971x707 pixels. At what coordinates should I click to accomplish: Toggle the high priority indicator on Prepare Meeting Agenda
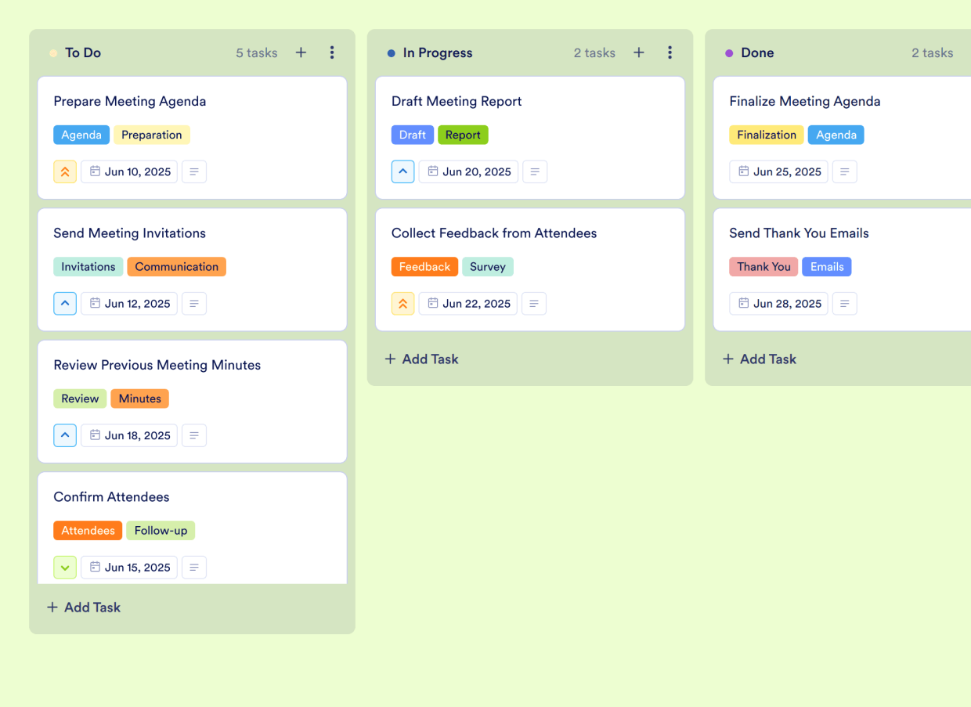click(x=65, y=171)
